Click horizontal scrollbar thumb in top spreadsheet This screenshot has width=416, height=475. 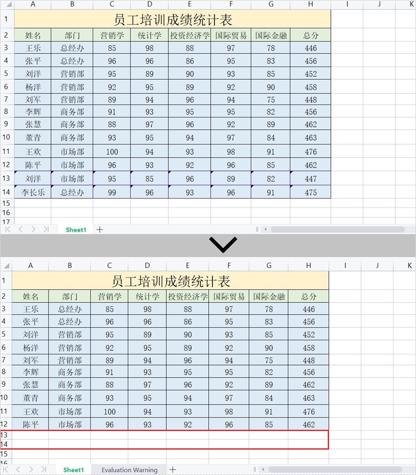coord(338,229)
